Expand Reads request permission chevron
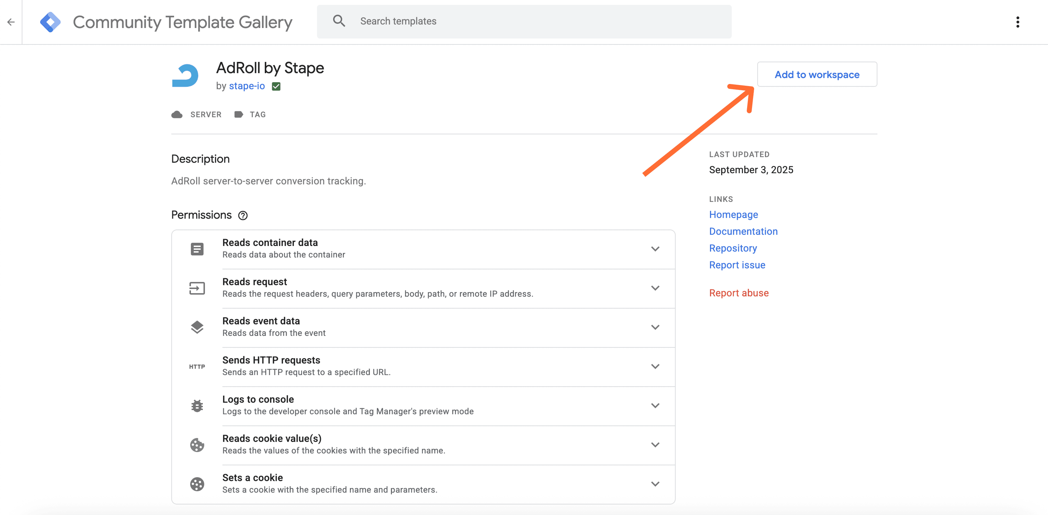Viewport: 1048px width, 515px height. (x=655, y=288)
